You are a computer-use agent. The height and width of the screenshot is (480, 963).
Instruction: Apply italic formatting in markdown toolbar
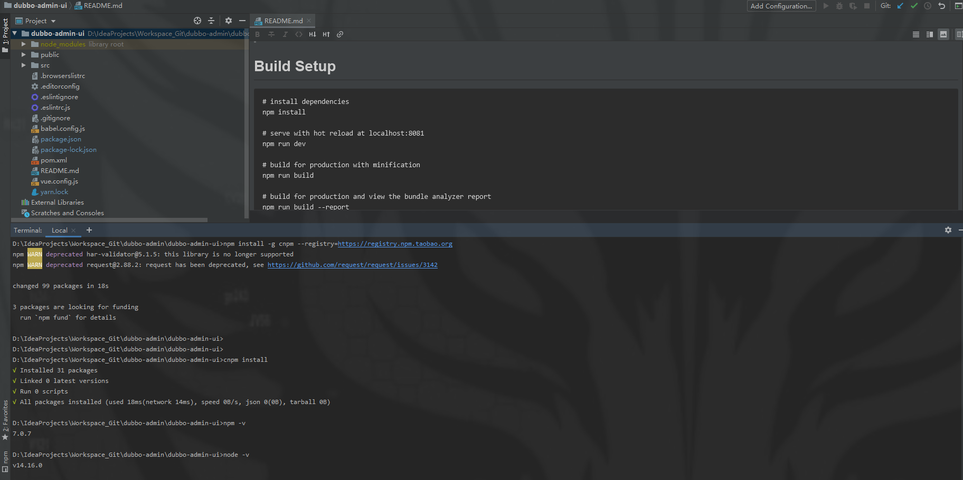pyautogui.click(x=285, y=34)
